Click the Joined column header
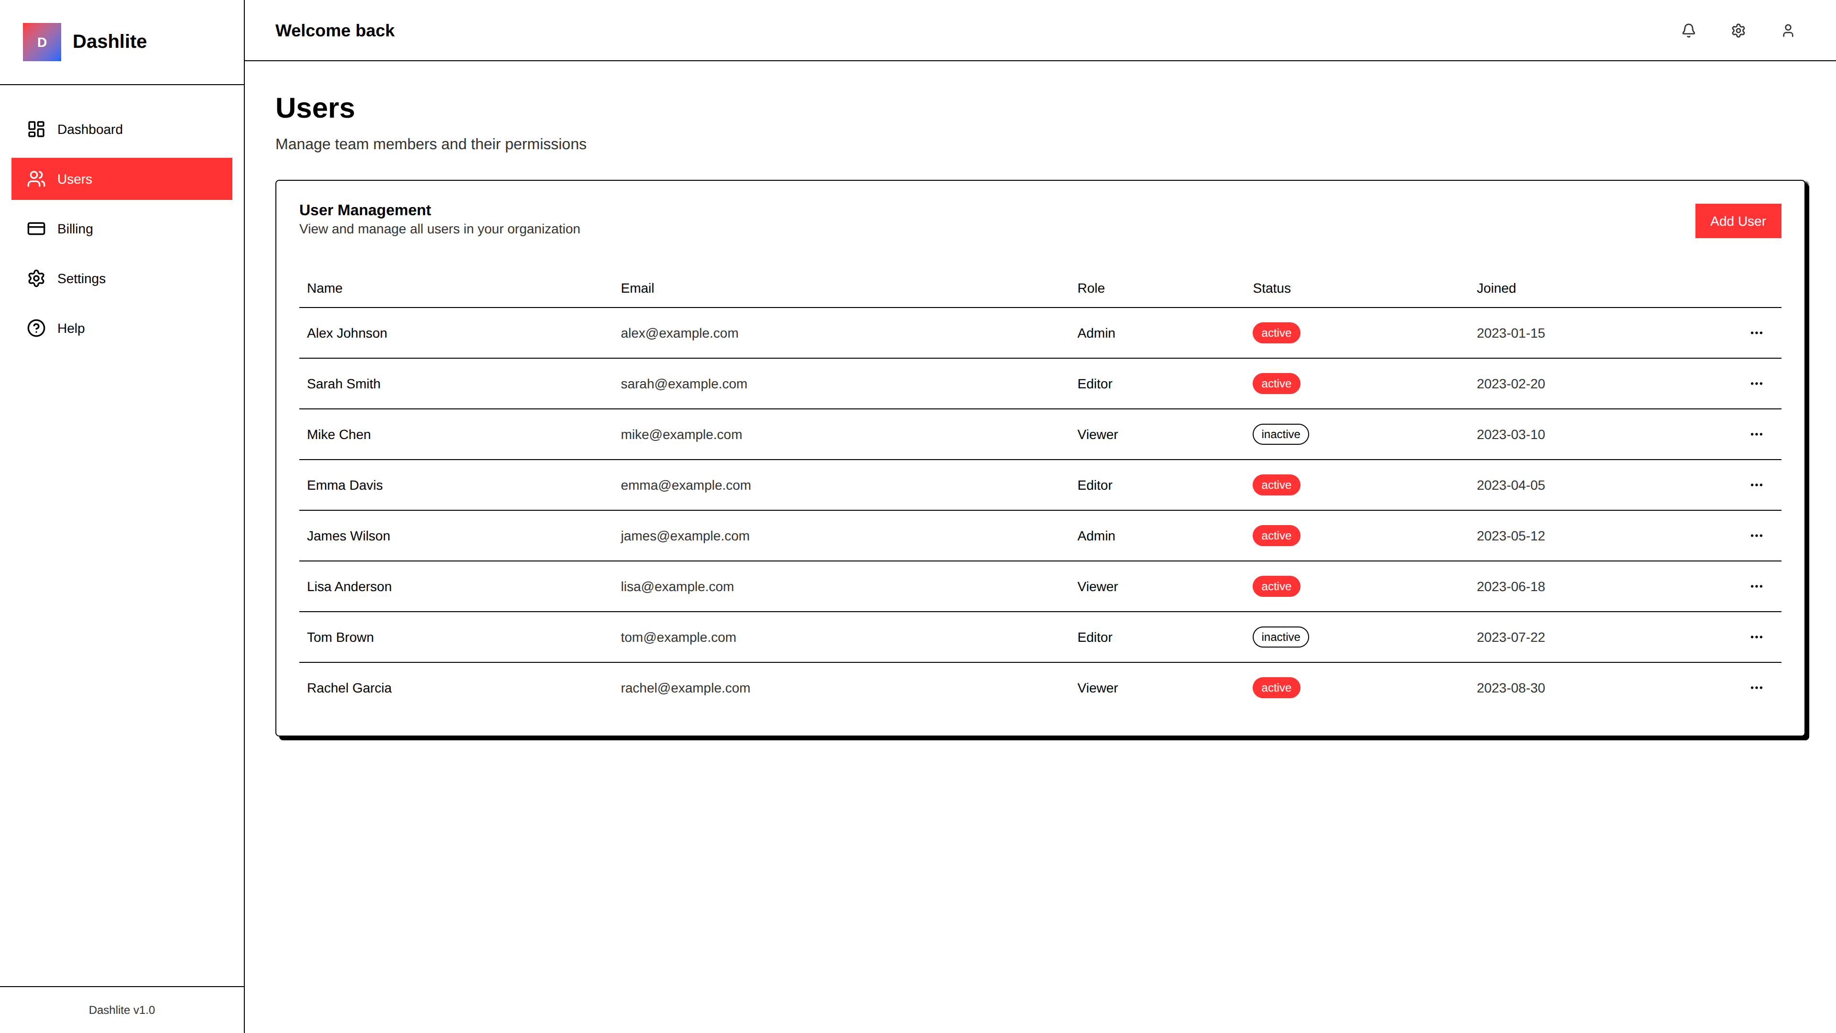 [x=1495, y=288]
